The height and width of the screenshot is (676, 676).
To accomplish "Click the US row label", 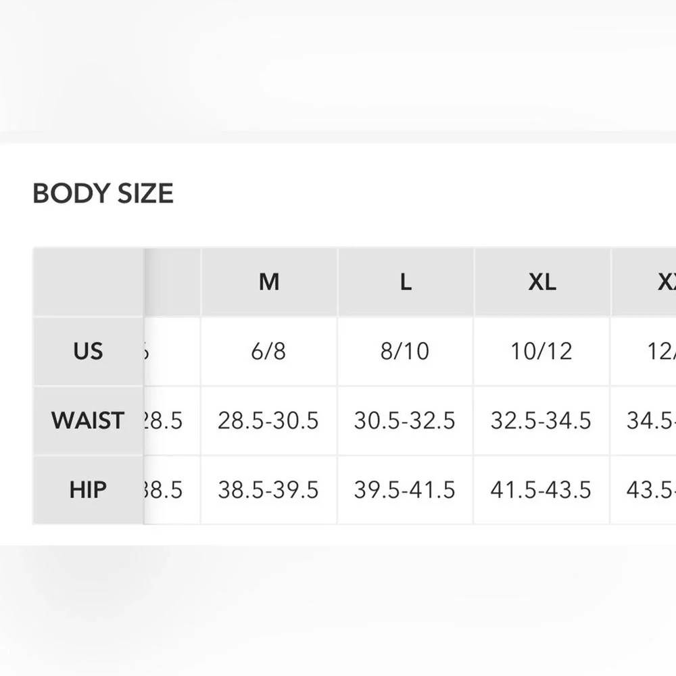I will (x=88, y=352).
